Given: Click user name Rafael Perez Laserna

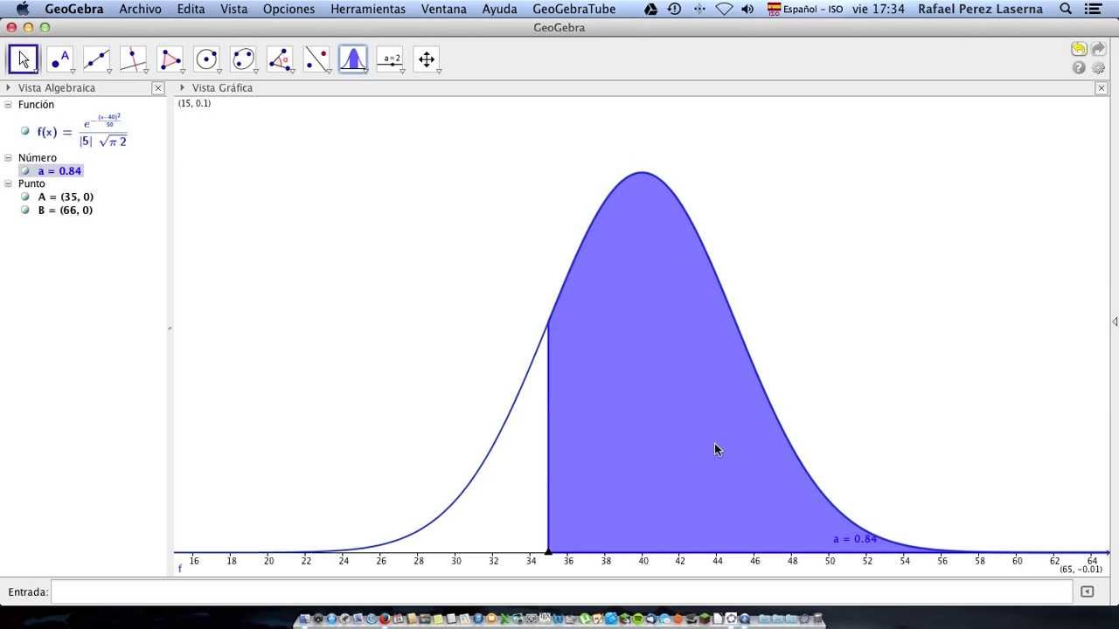Looking at the screenshot, I should point(980,9).
